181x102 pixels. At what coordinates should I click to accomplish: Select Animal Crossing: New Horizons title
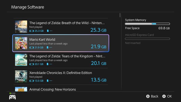(x=52, y=89)
